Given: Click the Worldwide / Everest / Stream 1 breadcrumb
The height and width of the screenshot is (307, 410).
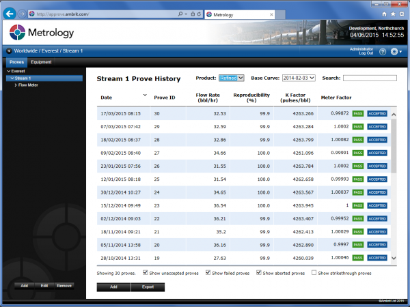Looking at the screenshot, I should click(48, 51).
